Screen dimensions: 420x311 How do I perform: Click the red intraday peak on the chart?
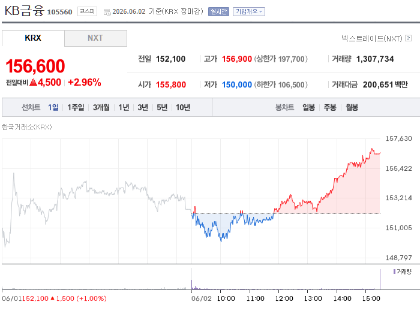click(372, 149)
